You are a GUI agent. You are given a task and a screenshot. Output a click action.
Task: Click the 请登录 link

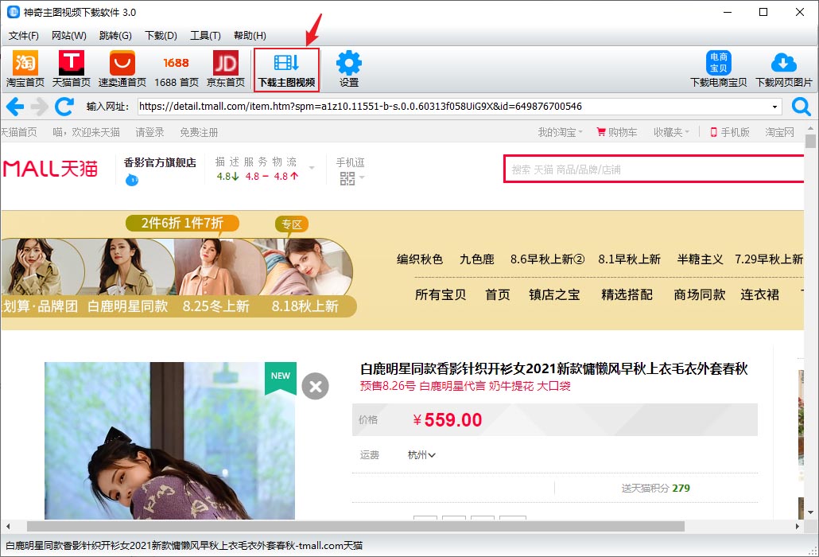[x=150, y=132]
